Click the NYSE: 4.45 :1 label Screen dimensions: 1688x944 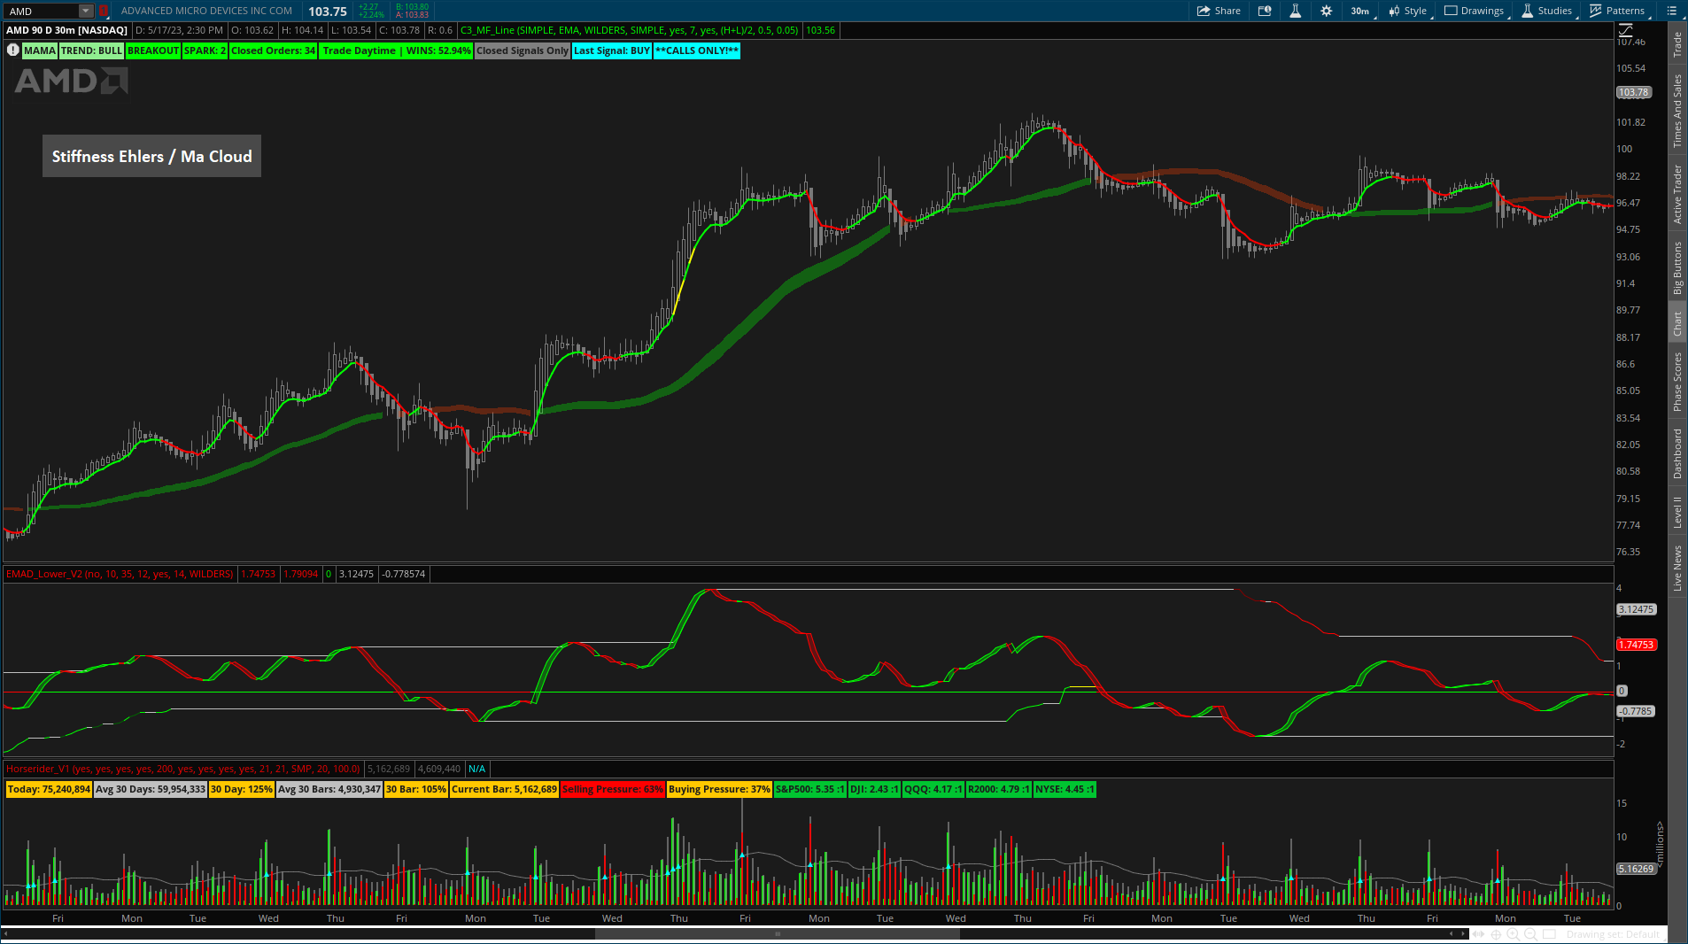click(1065, 789)
